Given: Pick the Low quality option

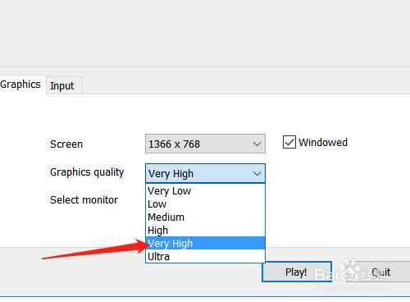Looking at the screenshot, I should 205,204.
